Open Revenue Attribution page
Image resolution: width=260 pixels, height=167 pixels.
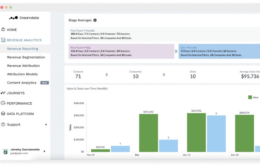point(23,66)
